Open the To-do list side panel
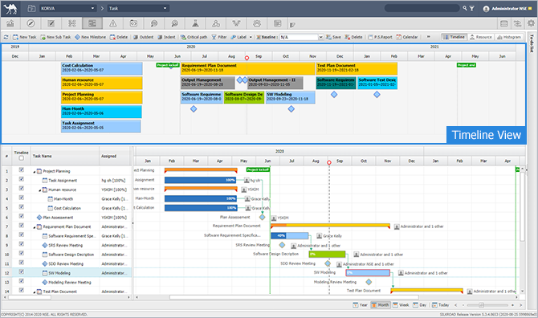This screenshot has height=318, width=538. click(532, 43)
